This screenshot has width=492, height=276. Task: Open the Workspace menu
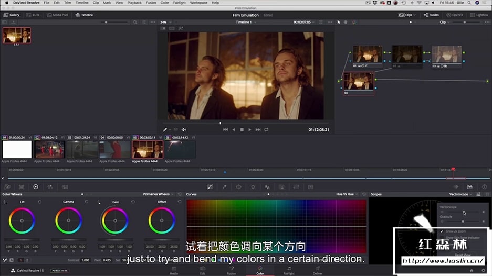[198, 3]
